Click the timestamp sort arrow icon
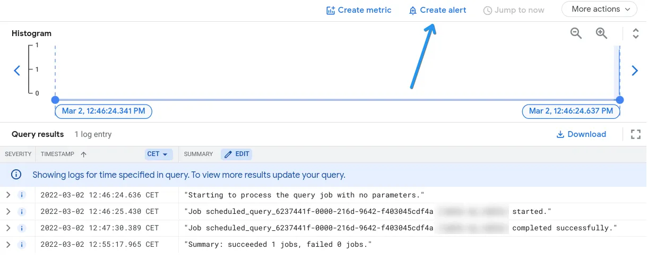Screen dimensions: 648x259 (x=84, y=154)
